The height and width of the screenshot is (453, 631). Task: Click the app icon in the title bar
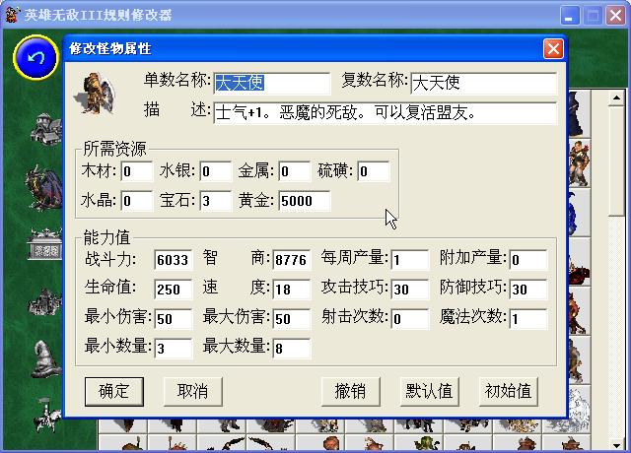[x=12, y=15]
